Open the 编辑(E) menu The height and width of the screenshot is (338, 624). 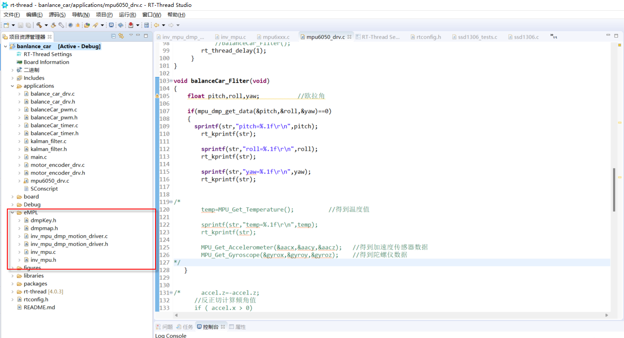tap(34, 15)
